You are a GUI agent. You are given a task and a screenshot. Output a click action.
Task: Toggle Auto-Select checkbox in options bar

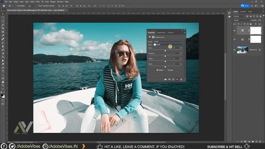pos(16,6)
